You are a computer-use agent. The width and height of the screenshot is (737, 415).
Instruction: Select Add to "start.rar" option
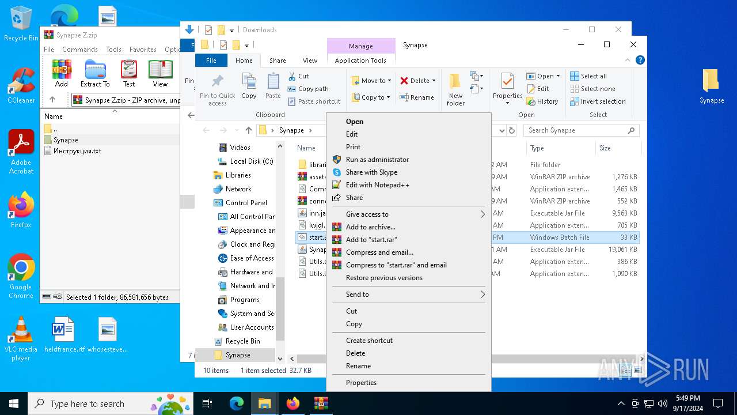[408, 240]
